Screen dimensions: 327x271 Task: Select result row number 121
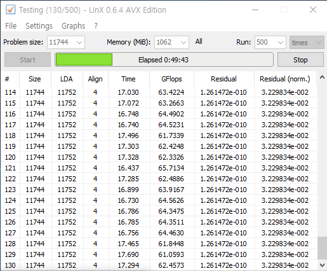(159, 168)
